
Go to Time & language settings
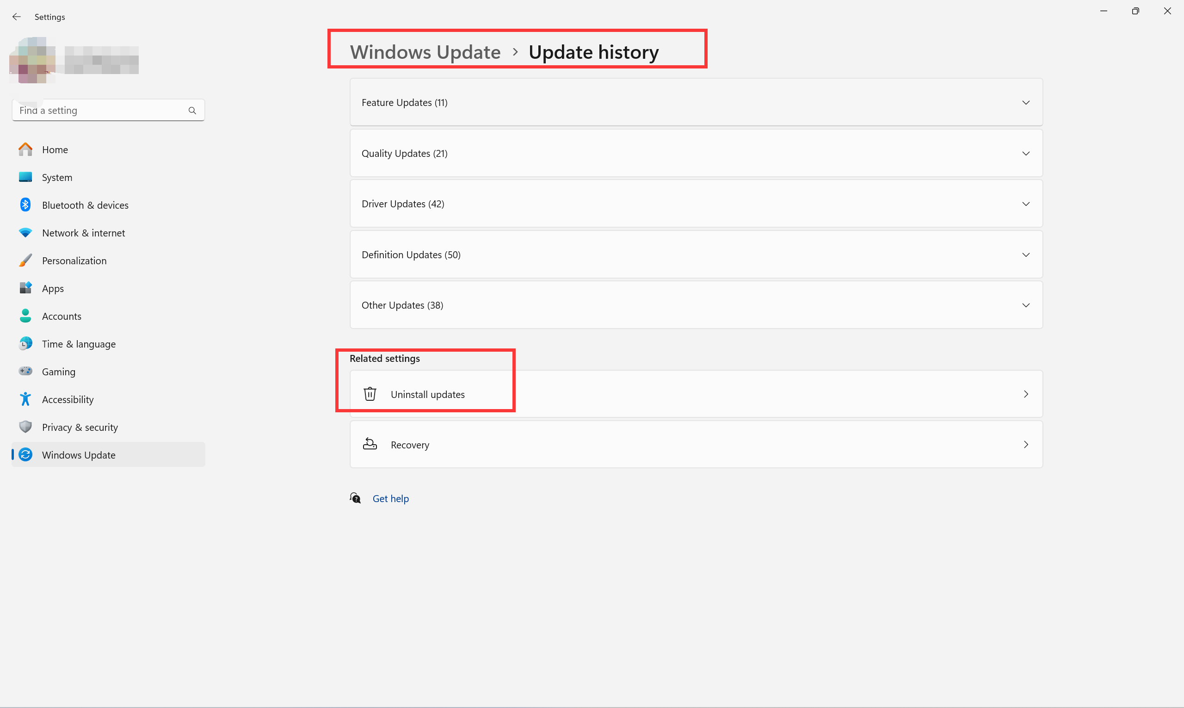[x=108, y=343]
